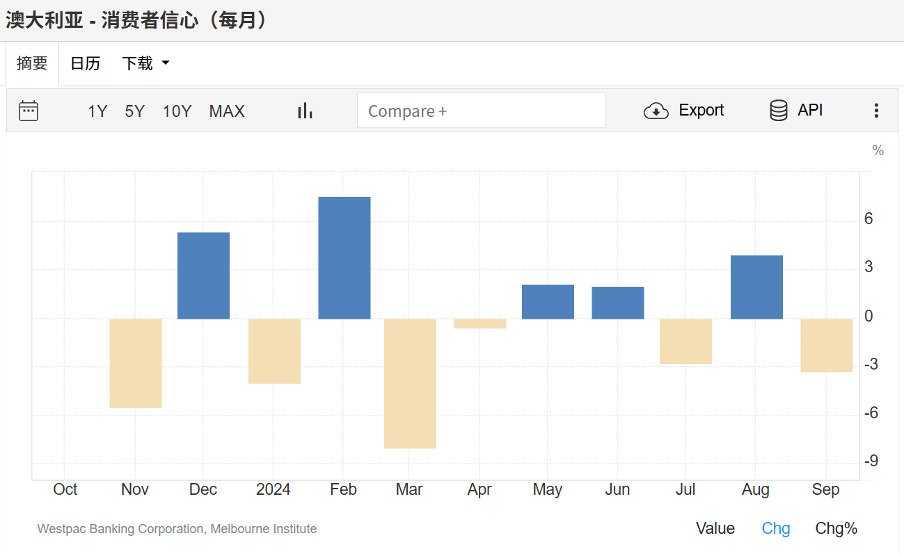
Task: Click the 2024 January negative bar
Action: [x=274, y=351]
